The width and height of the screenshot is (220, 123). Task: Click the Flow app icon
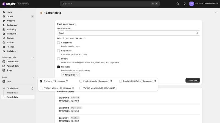[x=4, y=81]
